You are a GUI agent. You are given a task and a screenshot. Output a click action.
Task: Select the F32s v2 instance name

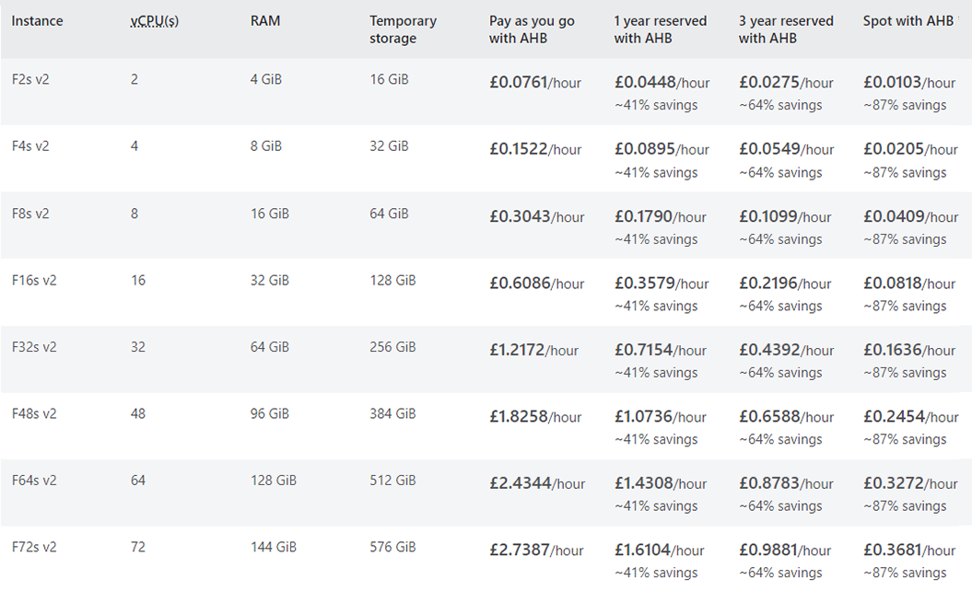click(x=34, y=347)
